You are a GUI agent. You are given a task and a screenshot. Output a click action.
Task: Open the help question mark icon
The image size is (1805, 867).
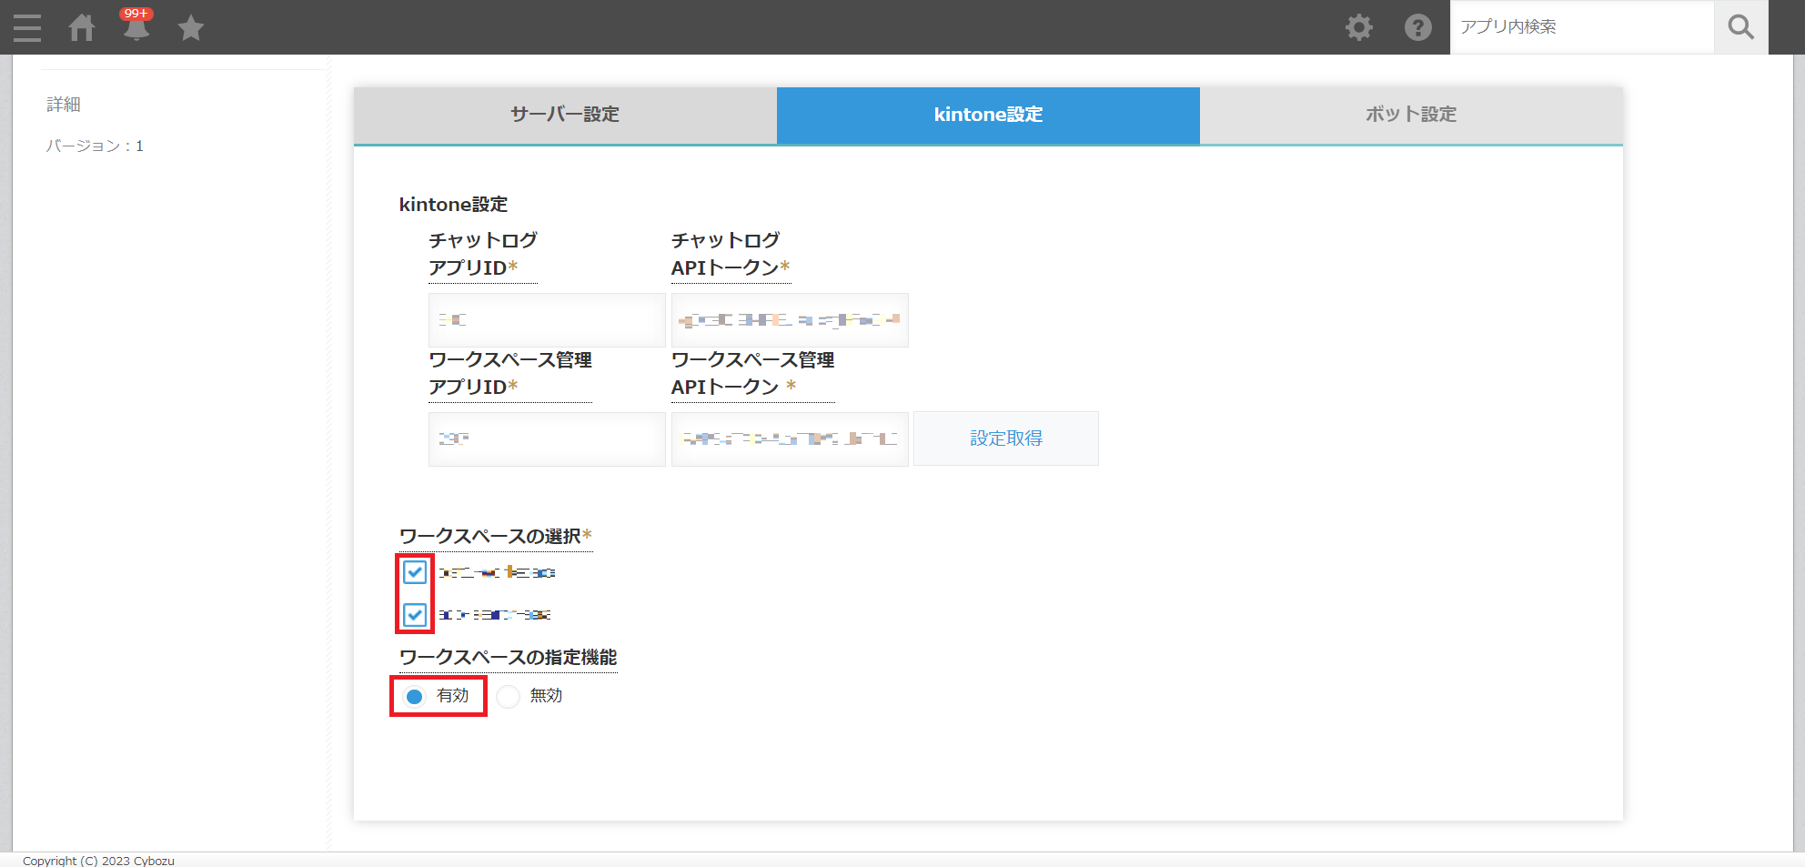click(x=1417, y=27)
